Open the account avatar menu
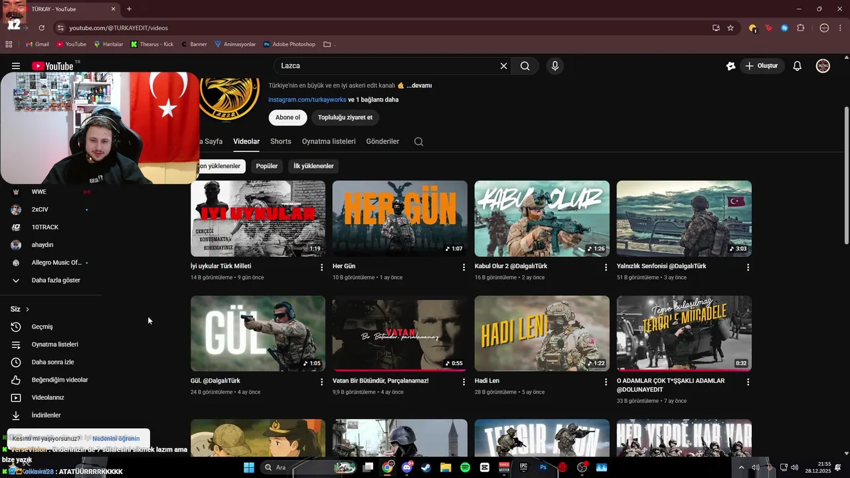Image resolution: width=850 pixels, height=478 pixels. click(823, 66)
